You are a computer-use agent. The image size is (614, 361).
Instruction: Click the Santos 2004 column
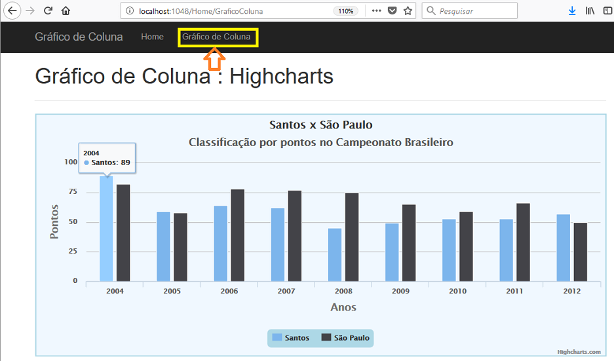pos(106,229)
